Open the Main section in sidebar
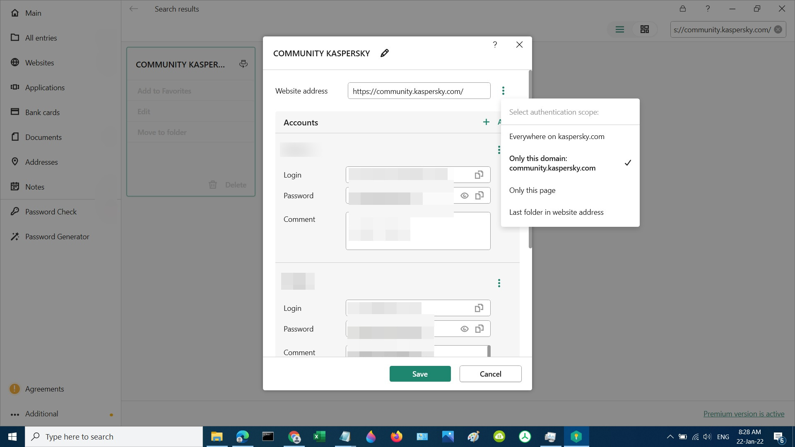This screenshot has height=447, width=795. pyautogui.click(x=33, y=13)
